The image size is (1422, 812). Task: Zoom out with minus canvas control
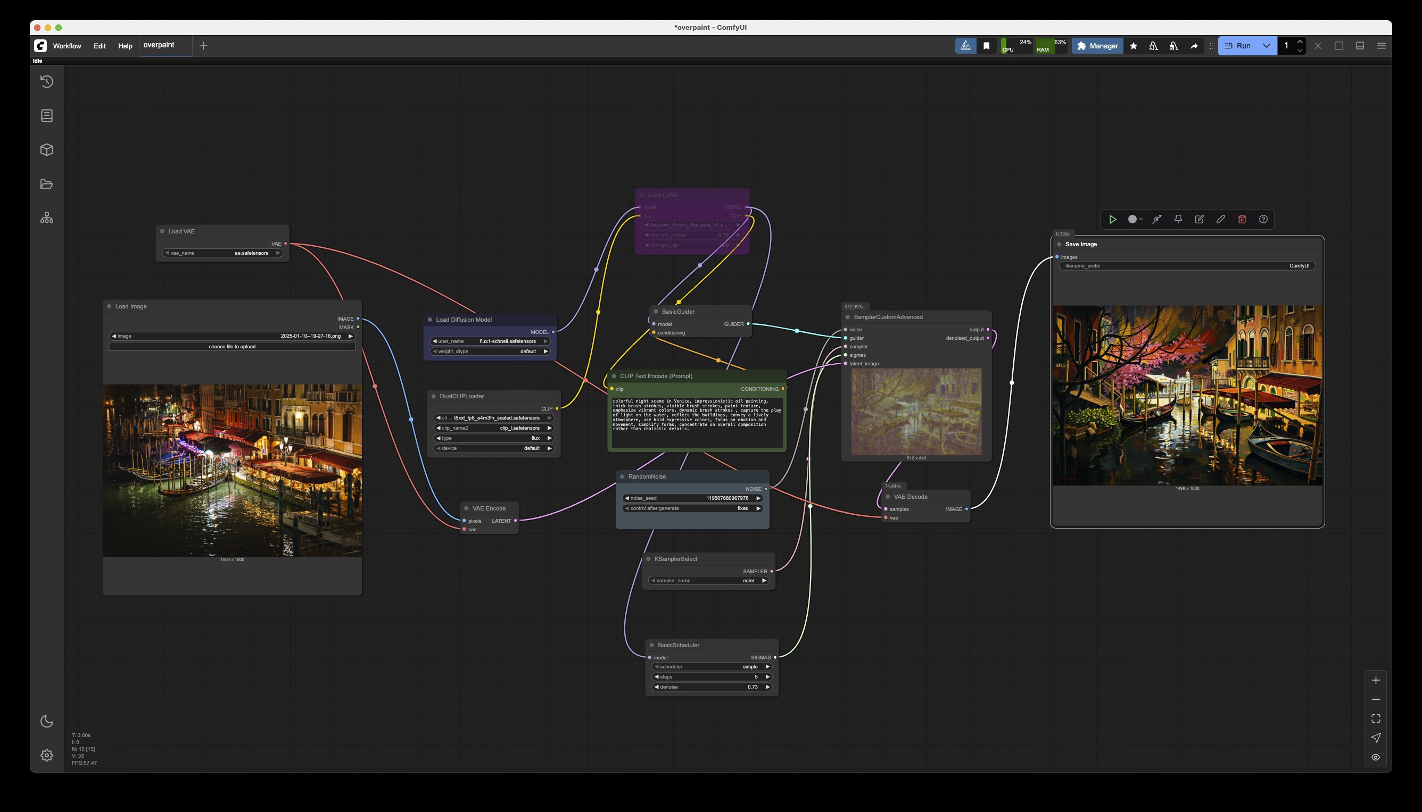click(x=1376, y=699)
